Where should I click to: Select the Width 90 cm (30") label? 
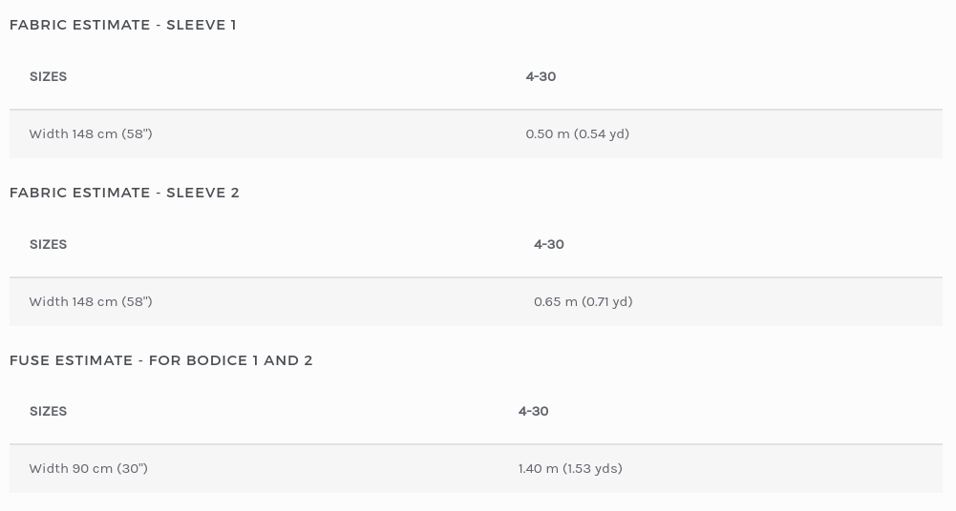coord(88,468)
